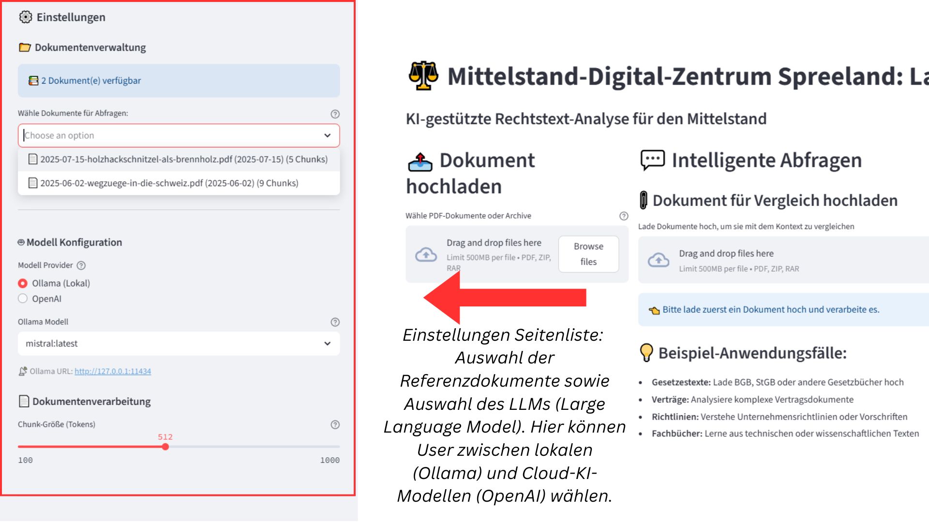Click the Einstellungen gear icon
The image size is (929, 522).
click(25, 17)
